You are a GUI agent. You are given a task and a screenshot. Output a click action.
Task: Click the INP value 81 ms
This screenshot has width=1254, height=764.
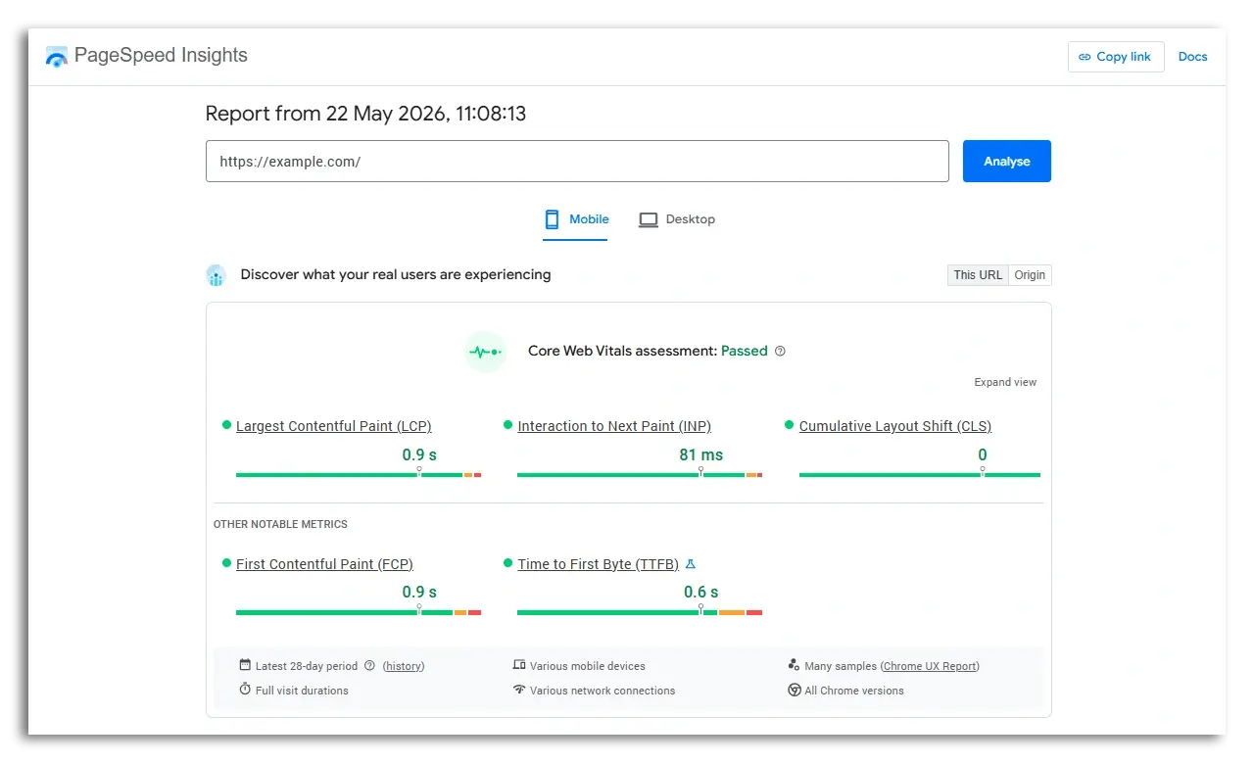pyautogui.click(x=701, y=454)
